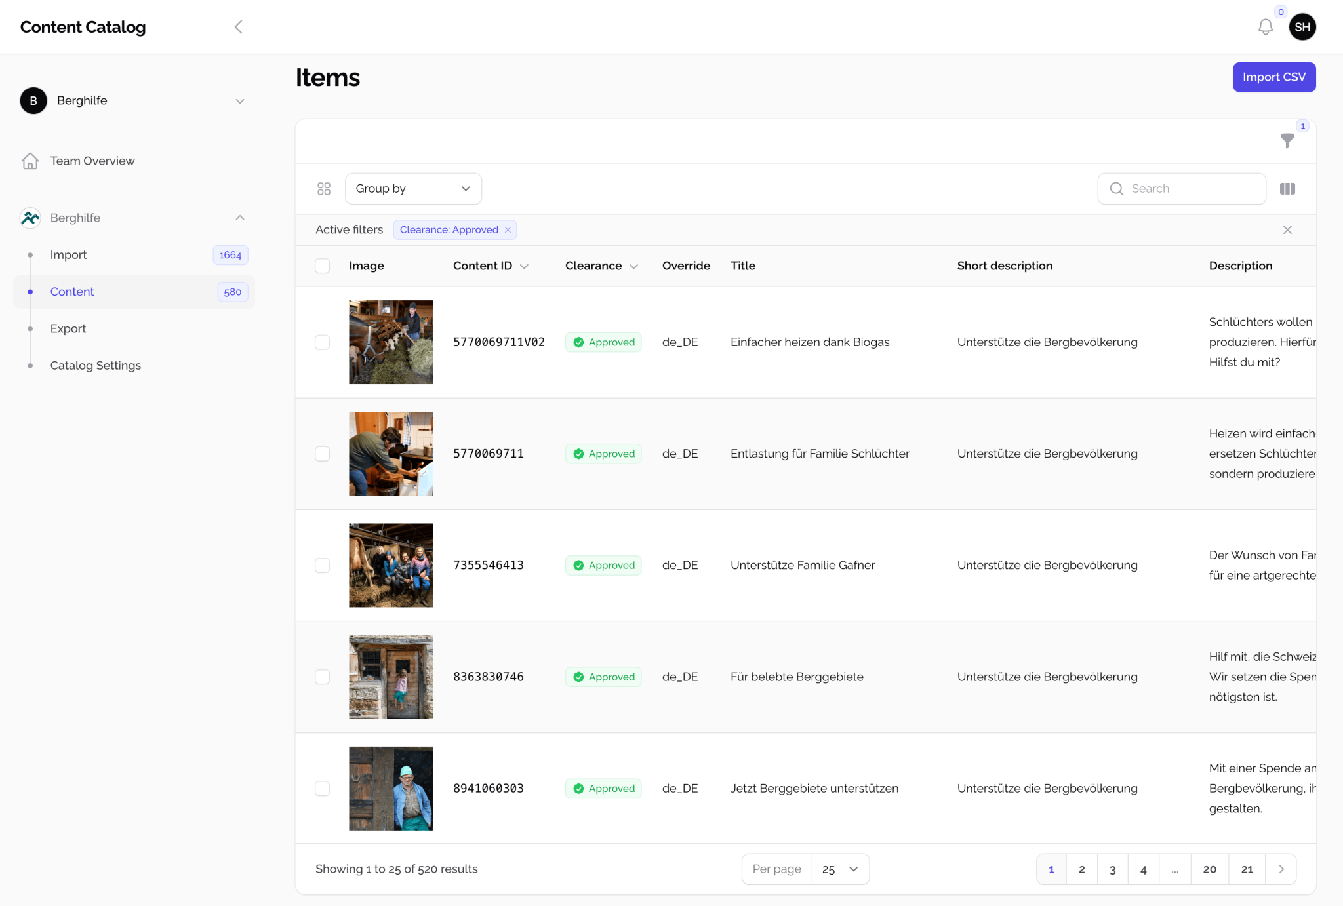Click the grid view icon beside Group by

pos(324,188)
